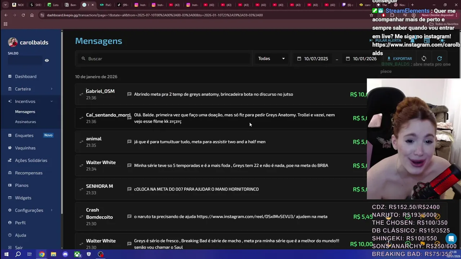
Task: Click the Sair logout item
Action: click(x=19, y=247)
